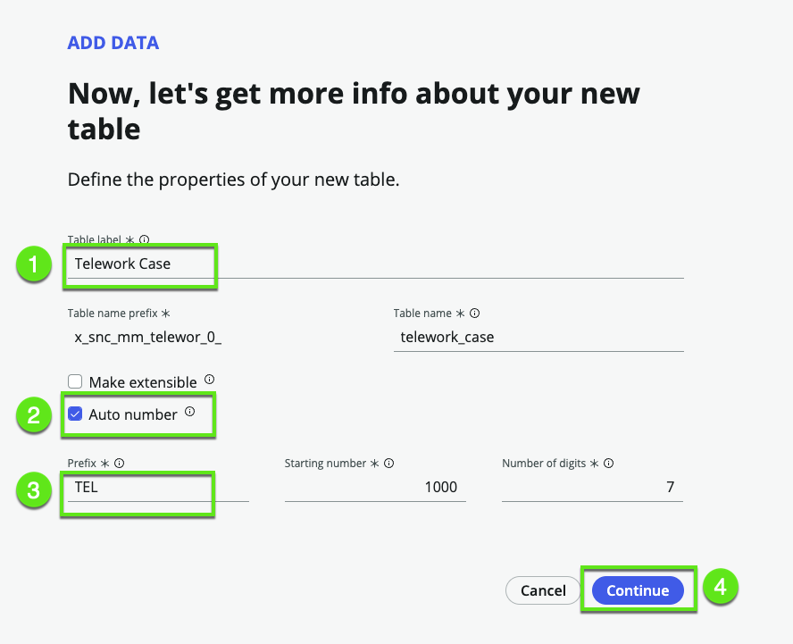Open the Starting number info icon

(x=388, y=464)
